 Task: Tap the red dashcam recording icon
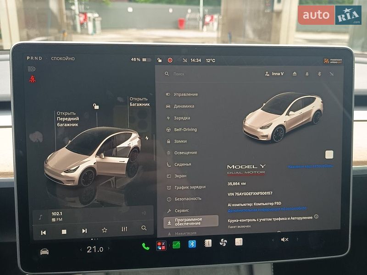170,60
